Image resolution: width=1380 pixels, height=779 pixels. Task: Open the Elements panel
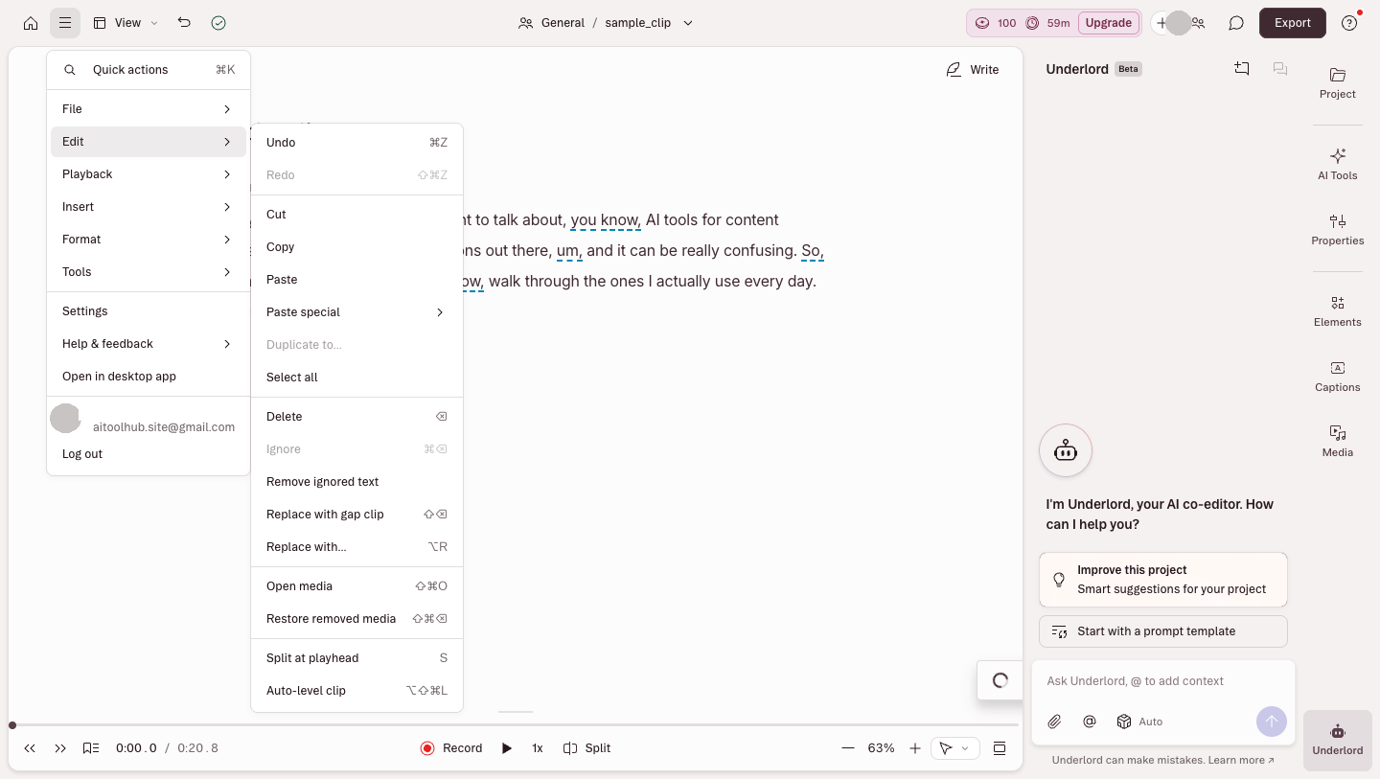[1338, 311]
